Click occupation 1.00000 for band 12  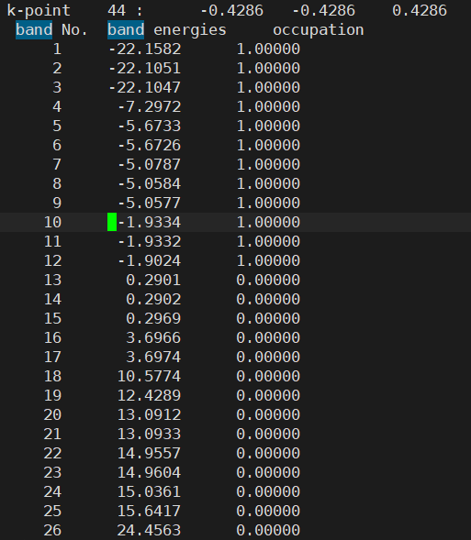click(268, 261)
